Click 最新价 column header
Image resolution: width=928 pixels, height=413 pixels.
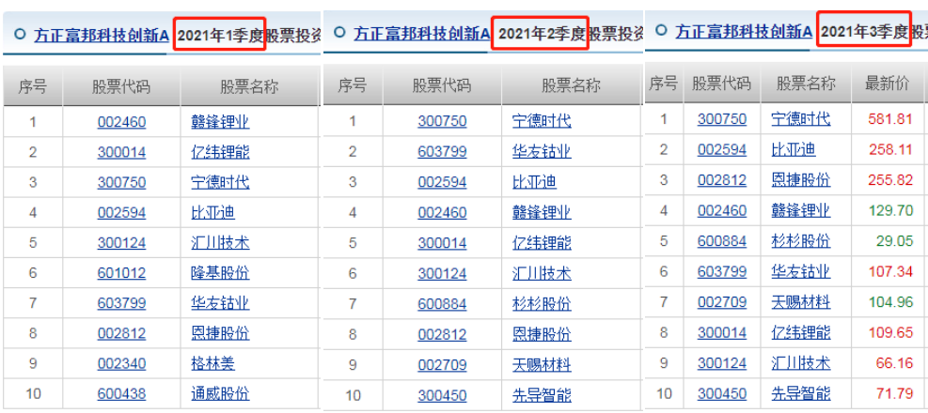click(x=887, y=84)
